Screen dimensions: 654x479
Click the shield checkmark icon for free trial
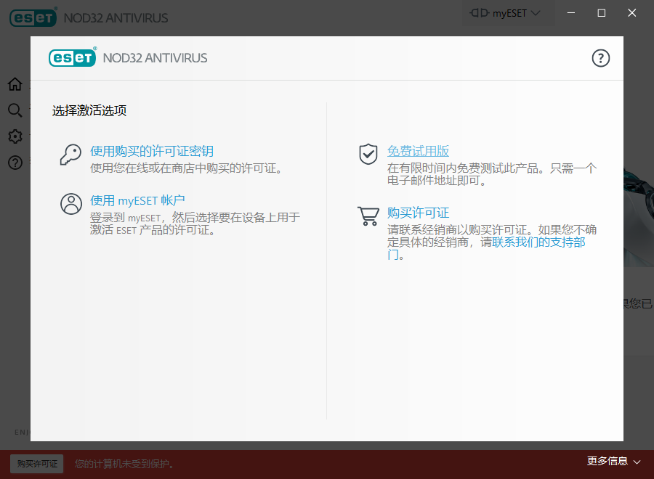[368, 154]
